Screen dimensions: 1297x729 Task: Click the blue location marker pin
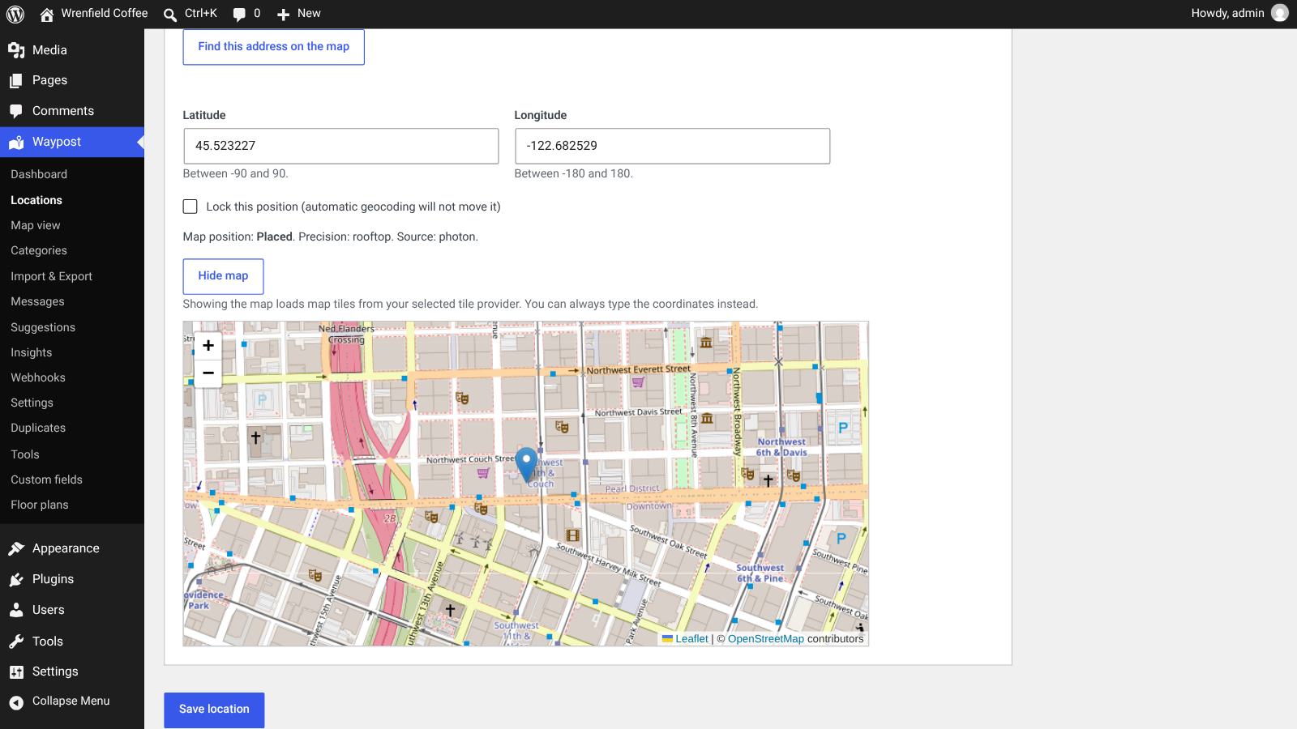click(x=527, y=464)
